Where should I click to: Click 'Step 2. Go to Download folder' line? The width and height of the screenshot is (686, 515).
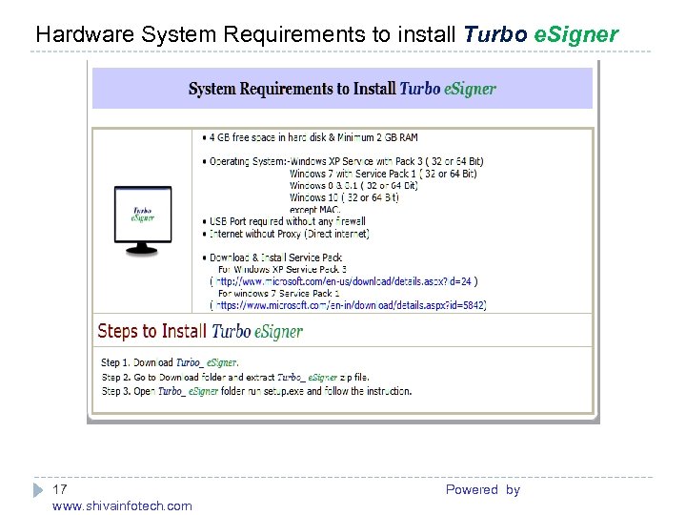(x=235, y=377)
